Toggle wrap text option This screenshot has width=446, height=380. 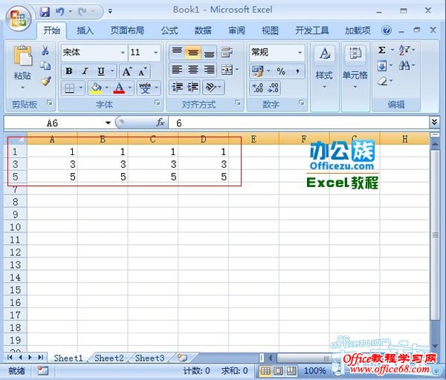[227, 52]
